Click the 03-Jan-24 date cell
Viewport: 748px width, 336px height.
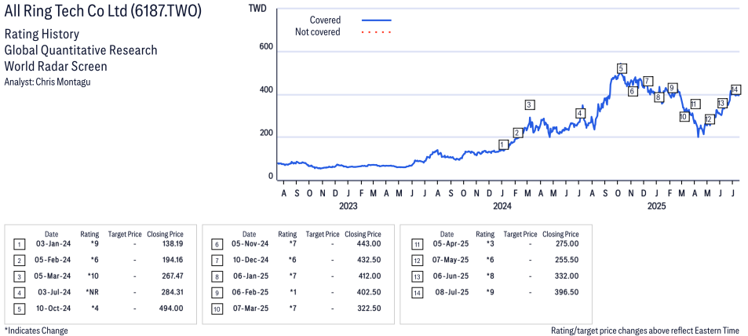(53, 244)
